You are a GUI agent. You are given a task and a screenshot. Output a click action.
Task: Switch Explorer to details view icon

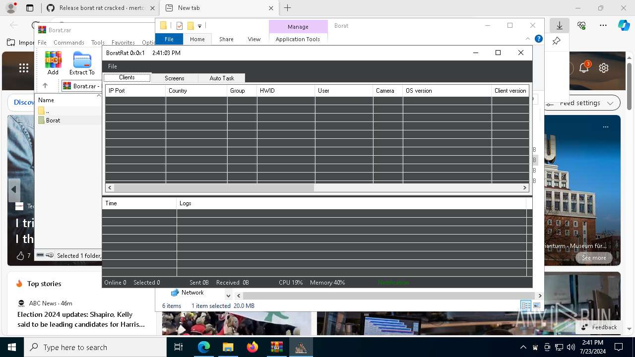pos(526,305)
